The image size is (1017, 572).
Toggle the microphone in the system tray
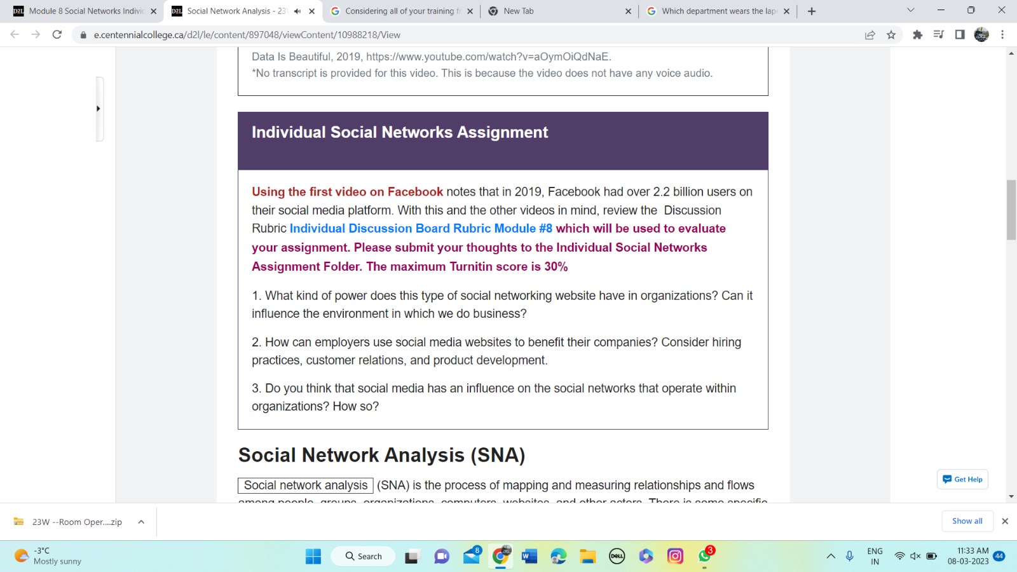click(849, 556)
